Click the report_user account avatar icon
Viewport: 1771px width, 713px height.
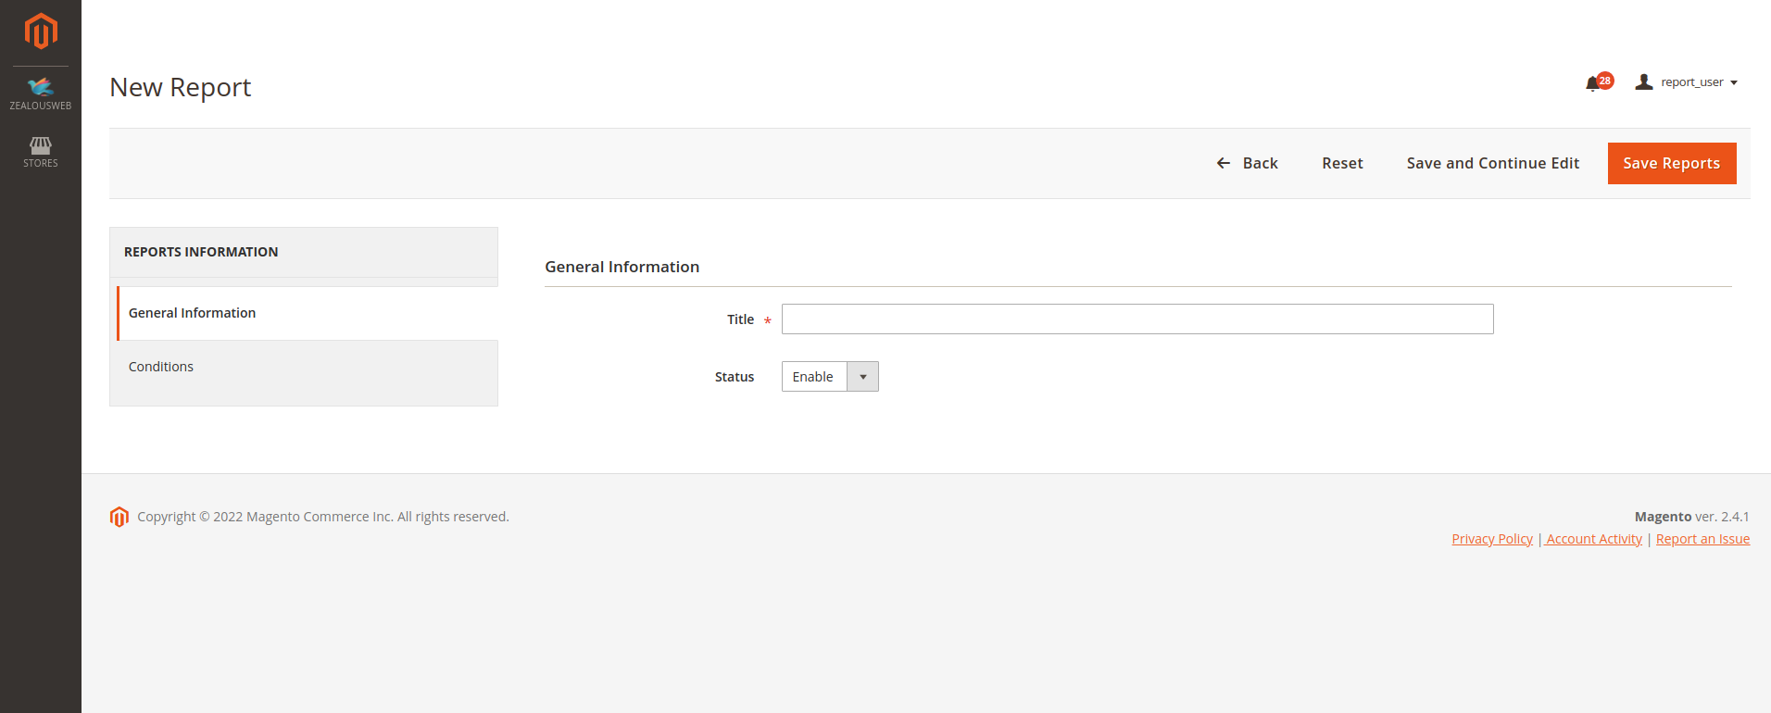1644,82
